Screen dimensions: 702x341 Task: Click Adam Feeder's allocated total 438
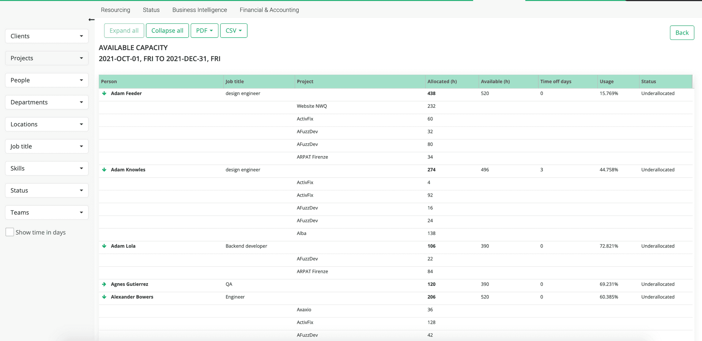(431, 94)
